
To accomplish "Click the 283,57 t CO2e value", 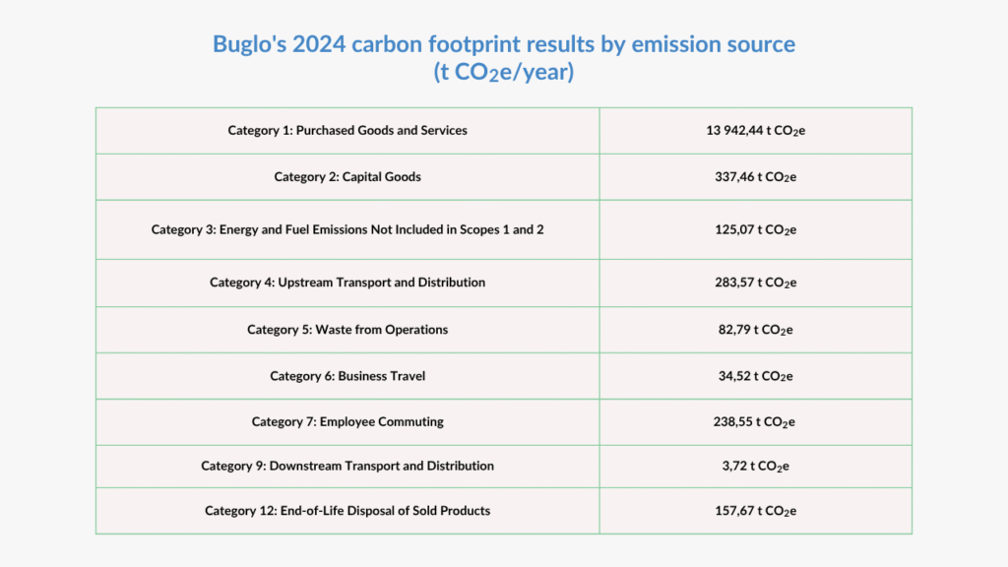I will (755, 283).
